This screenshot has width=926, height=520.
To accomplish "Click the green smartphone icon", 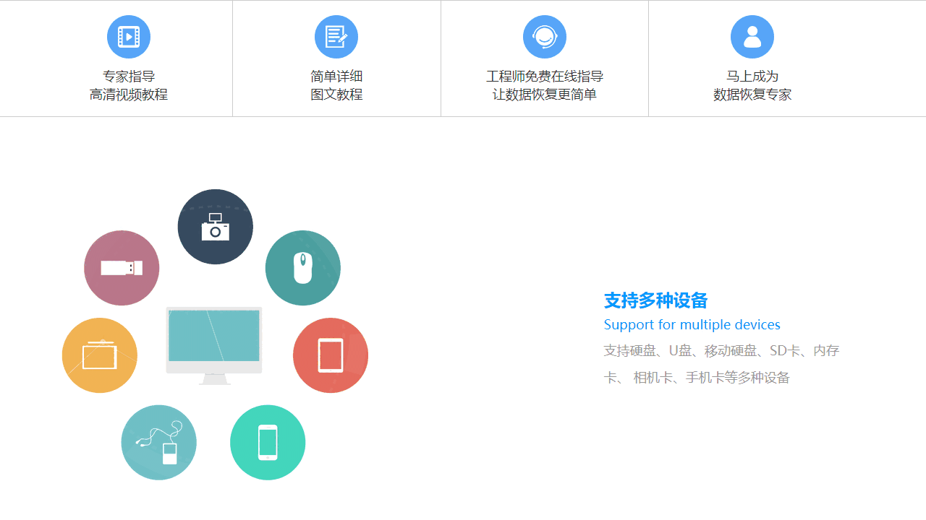I will [268, 442].
